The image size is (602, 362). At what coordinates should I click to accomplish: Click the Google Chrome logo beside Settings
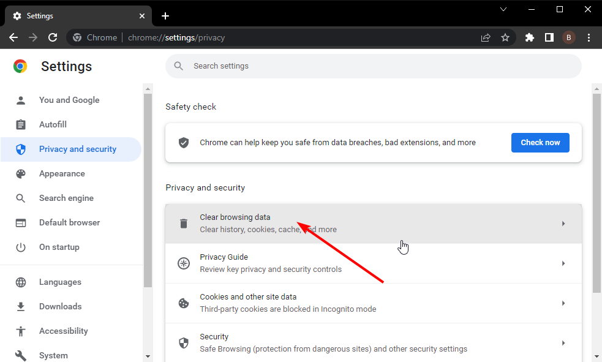[20, 66]
